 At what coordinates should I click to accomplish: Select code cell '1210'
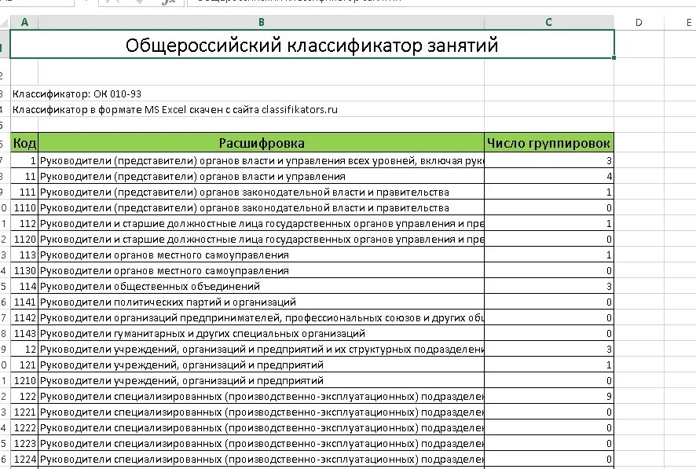(x=24, y=380)
